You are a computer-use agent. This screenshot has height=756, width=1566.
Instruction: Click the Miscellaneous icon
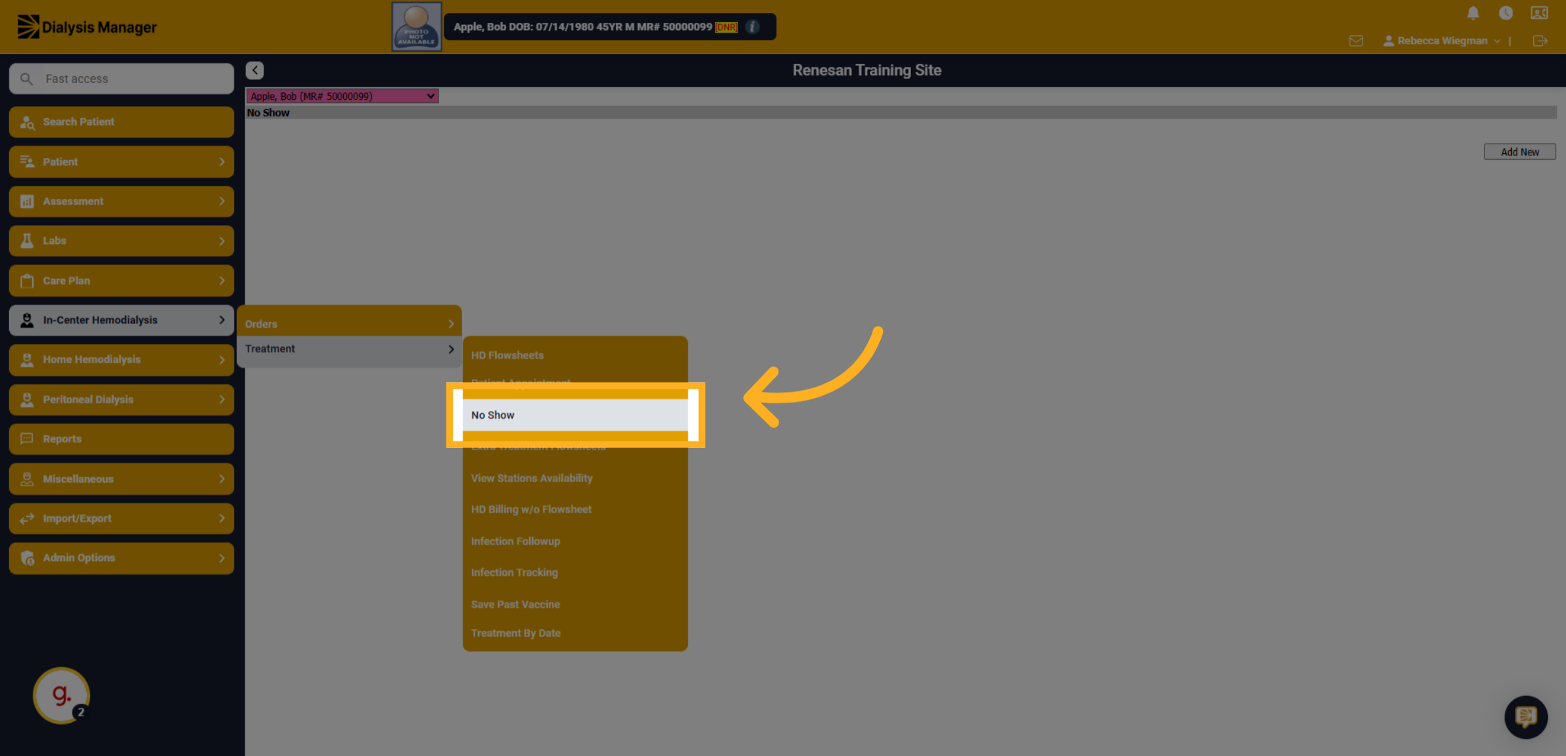[x=27, y=479]
